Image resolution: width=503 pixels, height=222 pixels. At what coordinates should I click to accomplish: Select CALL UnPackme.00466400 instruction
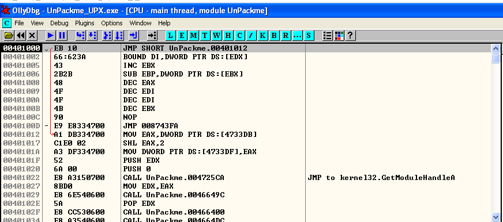pyautogui.click(x=174, y=212)
